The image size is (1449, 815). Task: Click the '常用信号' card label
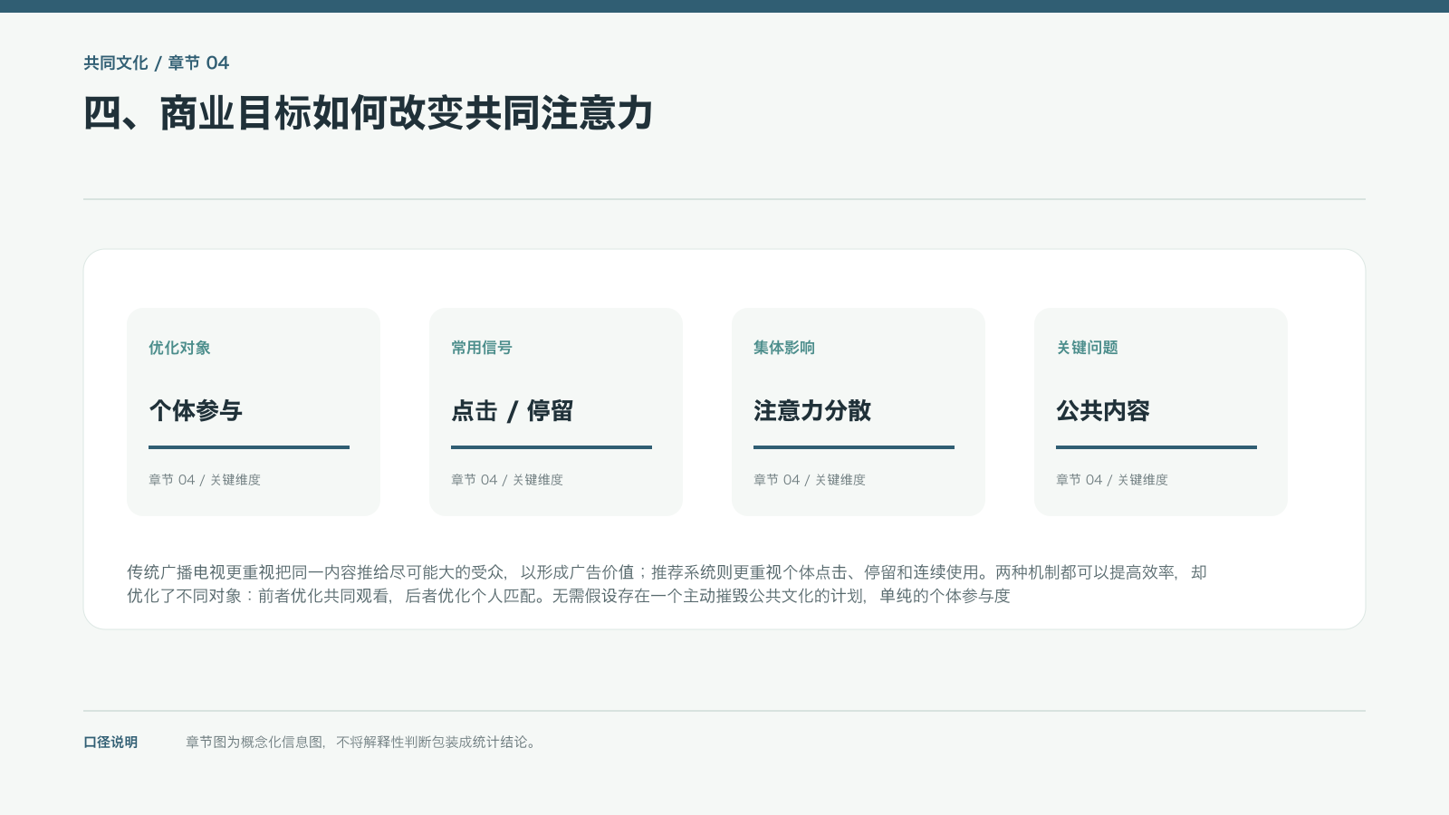coord(482,348)
